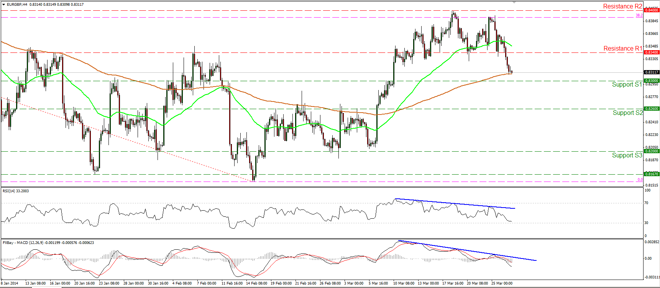This screenshot has height=288, width=660.
Task: Click the 20 Mar 08:00 time label
Action: [477, 284]
